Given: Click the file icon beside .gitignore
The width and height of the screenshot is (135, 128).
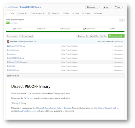Looking at the screenshot, I should [8, 54].
